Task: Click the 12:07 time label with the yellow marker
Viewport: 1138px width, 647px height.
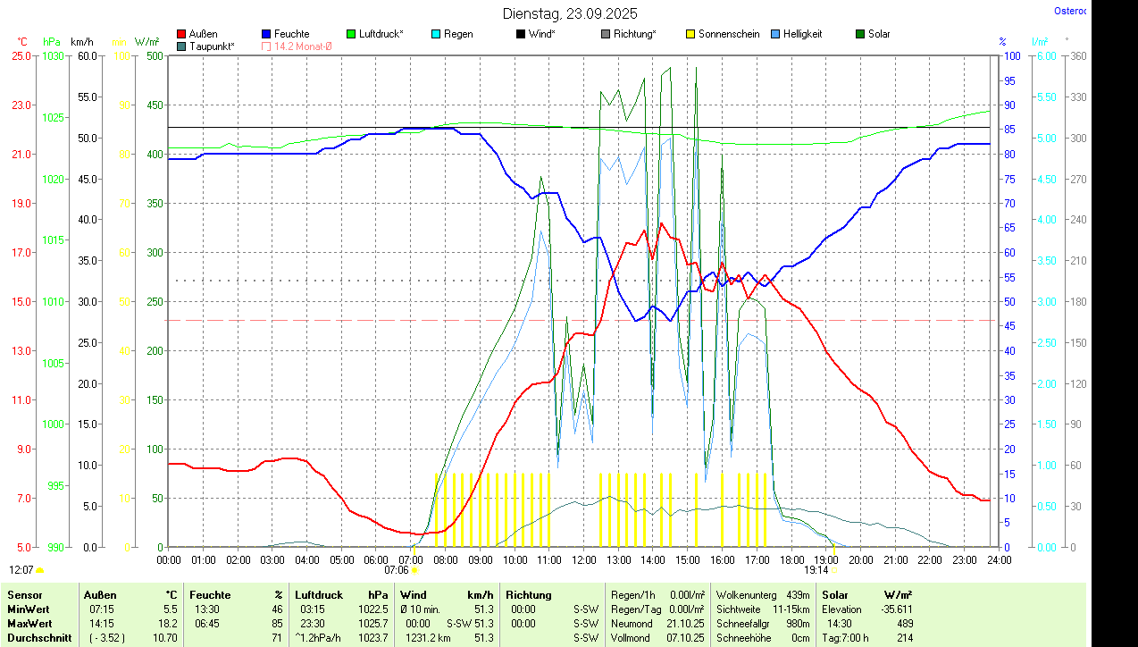Action: [x=22, y=569]
